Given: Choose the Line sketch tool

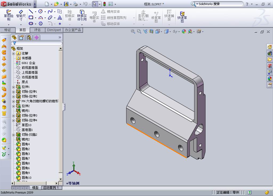Looking at the screenshot, I should tap(31, 11).
